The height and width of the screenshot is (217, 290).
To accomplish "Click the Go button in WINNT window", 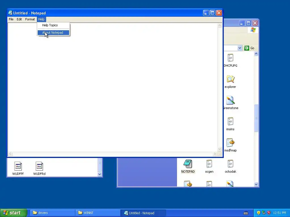I will [x=249, y=48].
